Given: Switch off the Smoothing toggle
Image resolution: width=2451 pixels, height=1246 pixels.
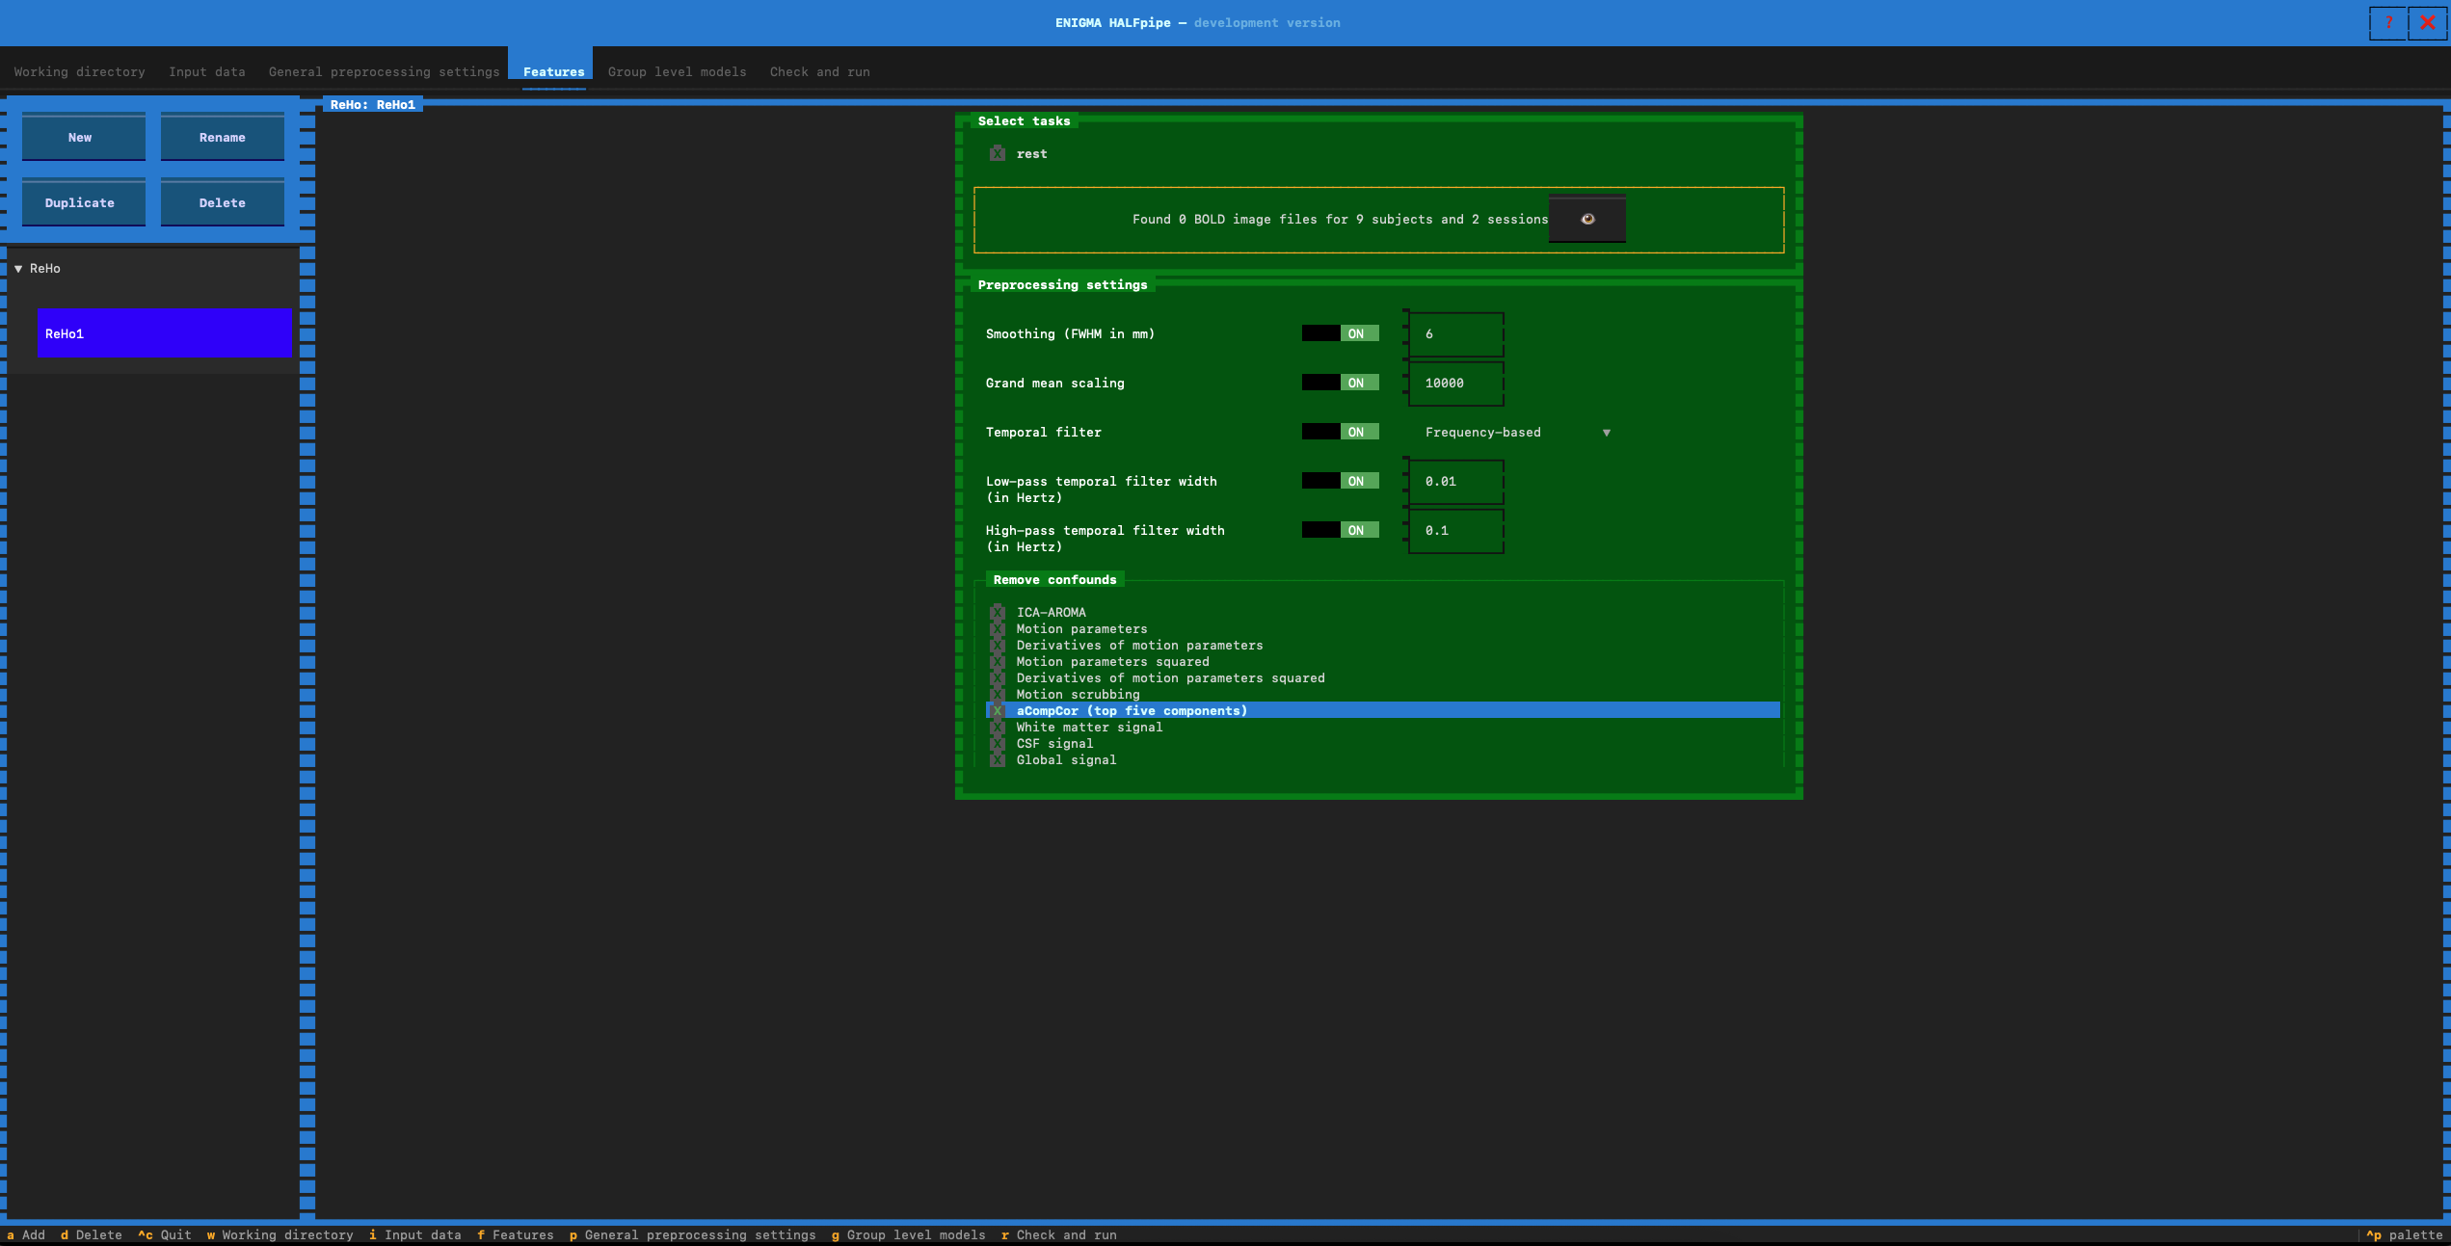Looking at the screenshot, I should click(1340, 333).
